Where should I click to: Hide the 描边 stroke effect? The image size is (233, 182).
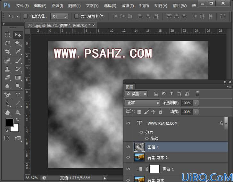coord(147,138)
